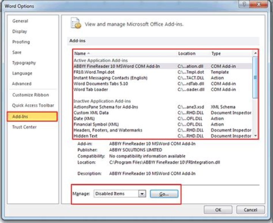
Task: Click Inactive Application Add-ins group heading
Action: 102,101
